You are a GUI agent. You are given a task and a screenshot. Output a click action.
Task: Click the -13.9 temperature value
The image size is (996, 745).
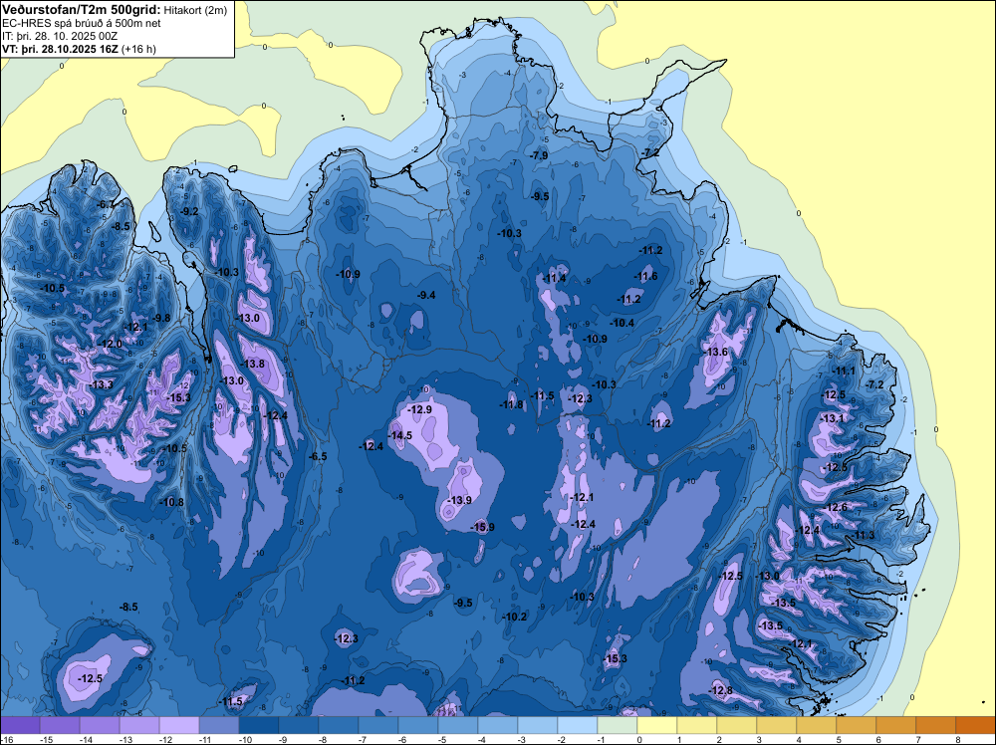(x=459, y=500)
